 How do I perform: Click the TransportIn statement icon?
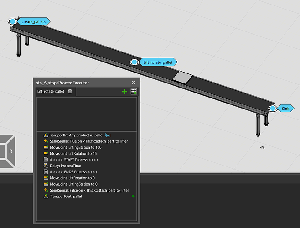pos(46,135)
